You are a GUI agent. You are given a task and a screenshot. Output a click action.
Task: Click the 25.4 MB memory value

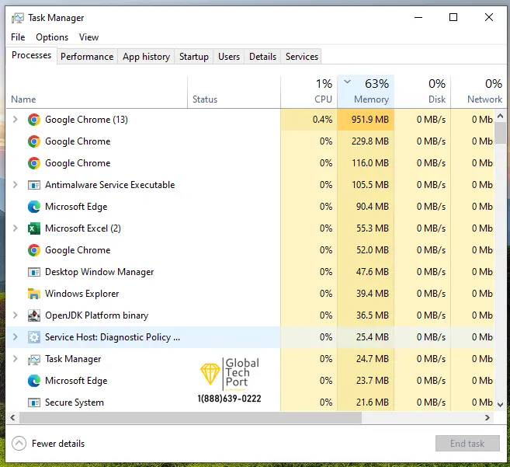[373, 337]
